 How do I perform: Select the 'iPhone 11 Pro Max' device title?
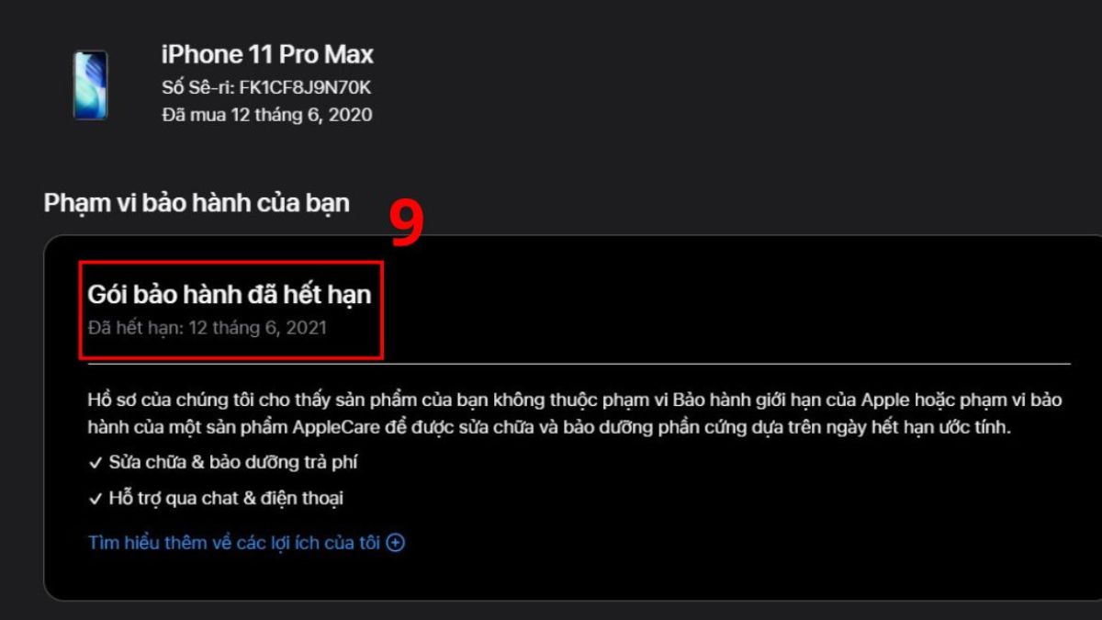(x=267, y=54)
